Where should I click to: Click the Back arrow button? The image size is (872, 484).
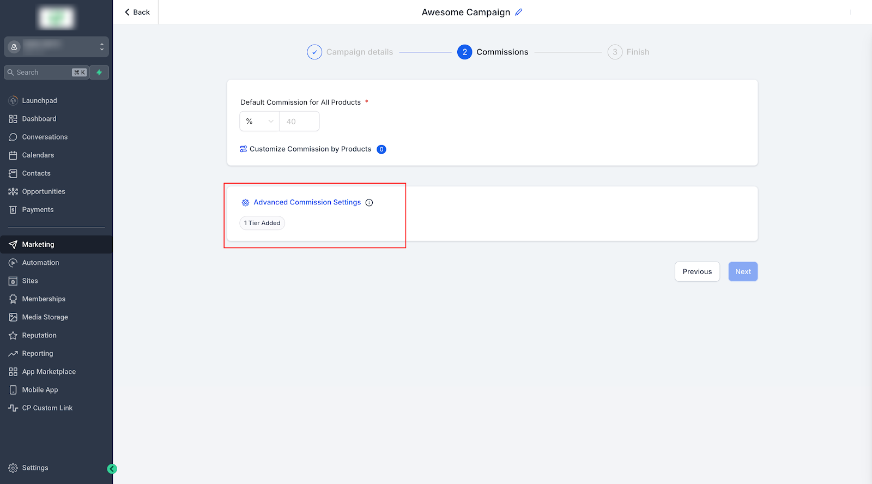click(x=137, y=12)
